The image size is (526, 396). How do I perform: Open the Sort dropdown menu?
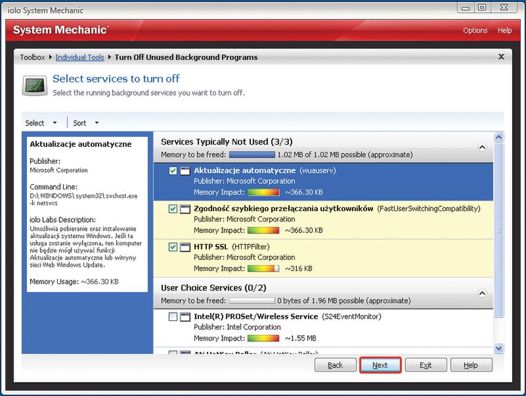[86, 123]
